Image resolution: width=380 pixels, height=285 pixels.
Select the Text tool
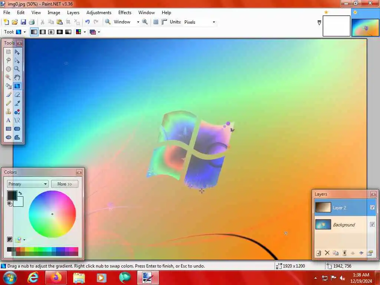[x=9, y=120]
